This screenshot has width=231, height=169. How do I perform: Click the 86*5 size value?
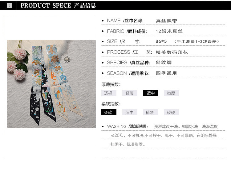tap(161, 41)
